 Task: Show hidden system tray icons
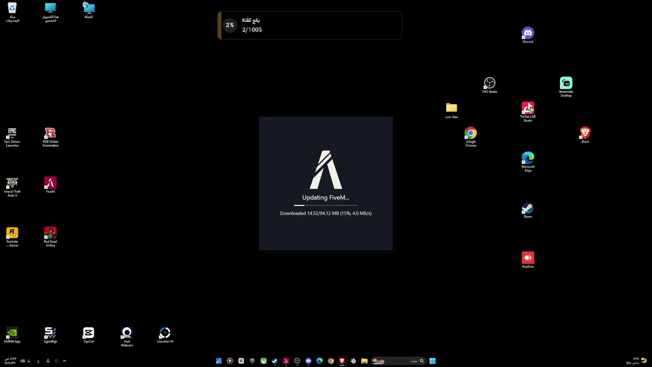tap(64, 361)
